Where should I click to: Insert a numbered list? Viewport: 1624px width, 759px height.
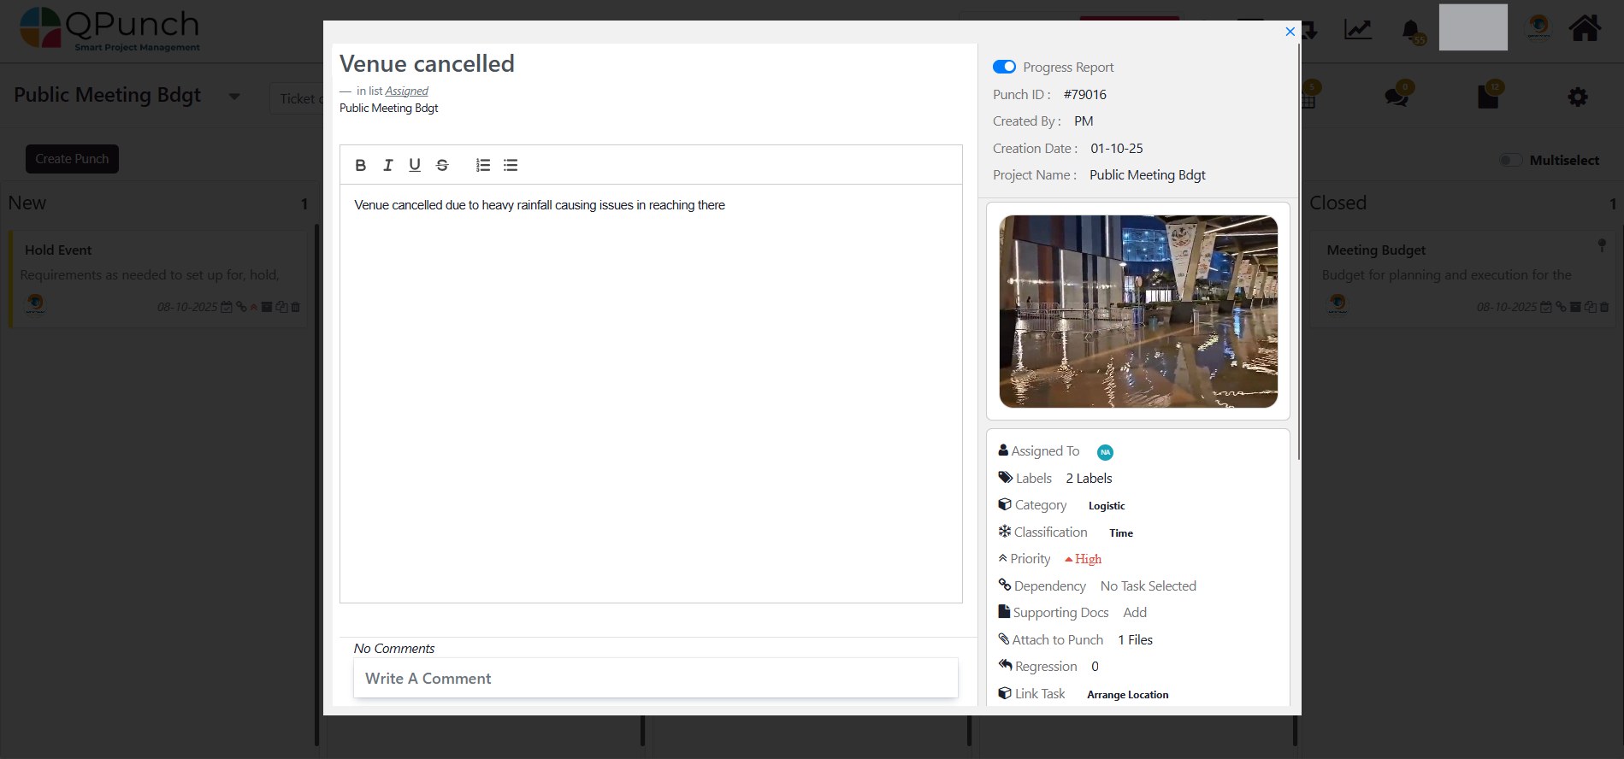click(483, 165)
